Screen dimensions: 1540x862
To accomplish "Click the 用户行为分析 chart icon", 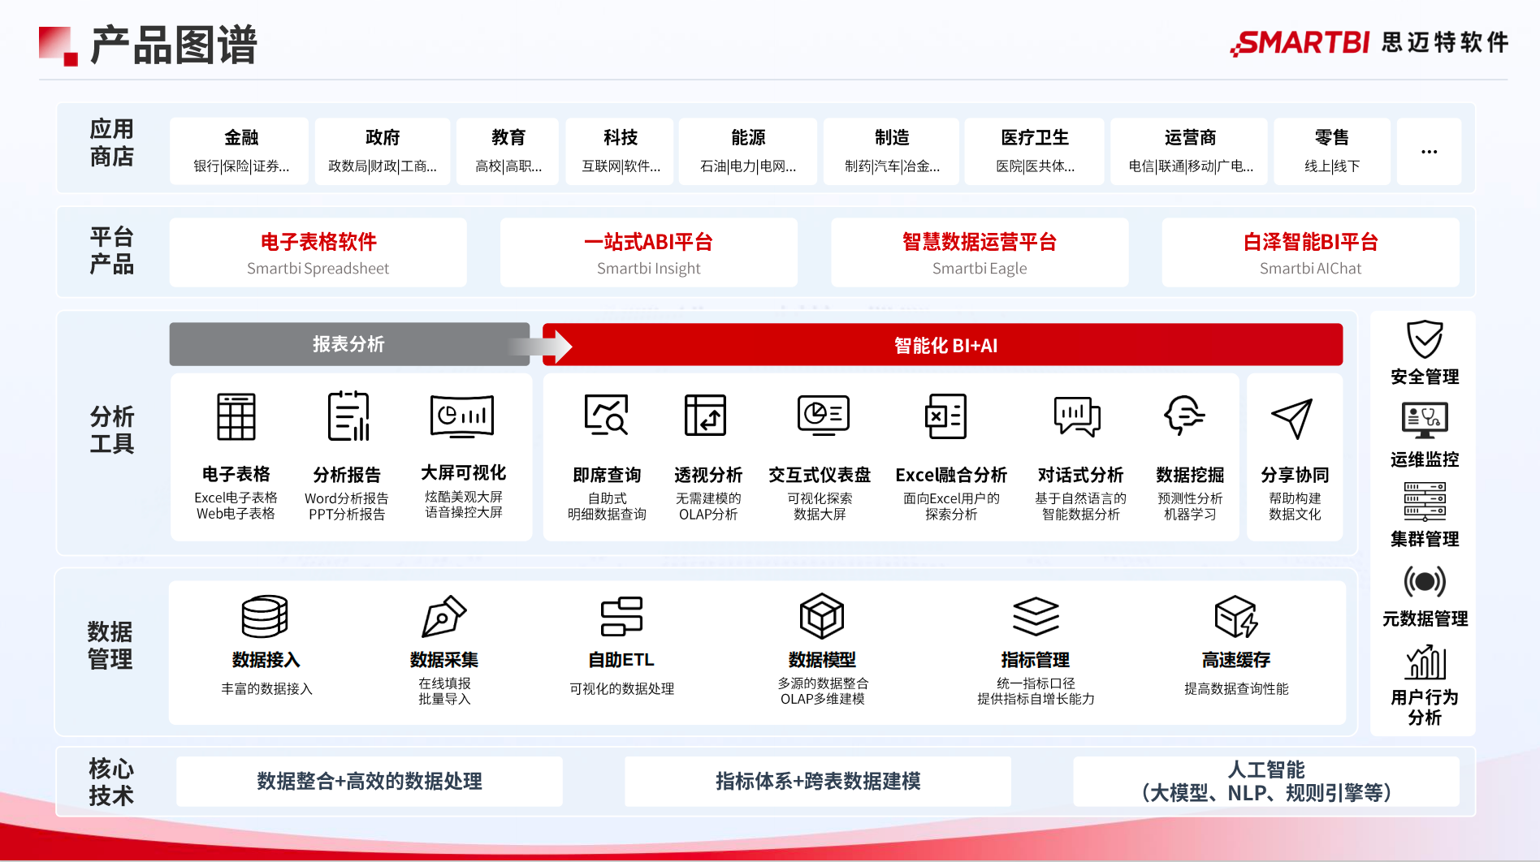I will [x=1425, y=662].
